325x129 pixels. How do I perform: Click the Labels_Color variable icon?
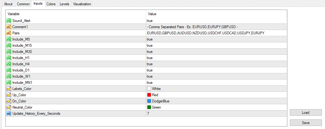[8, 89]
